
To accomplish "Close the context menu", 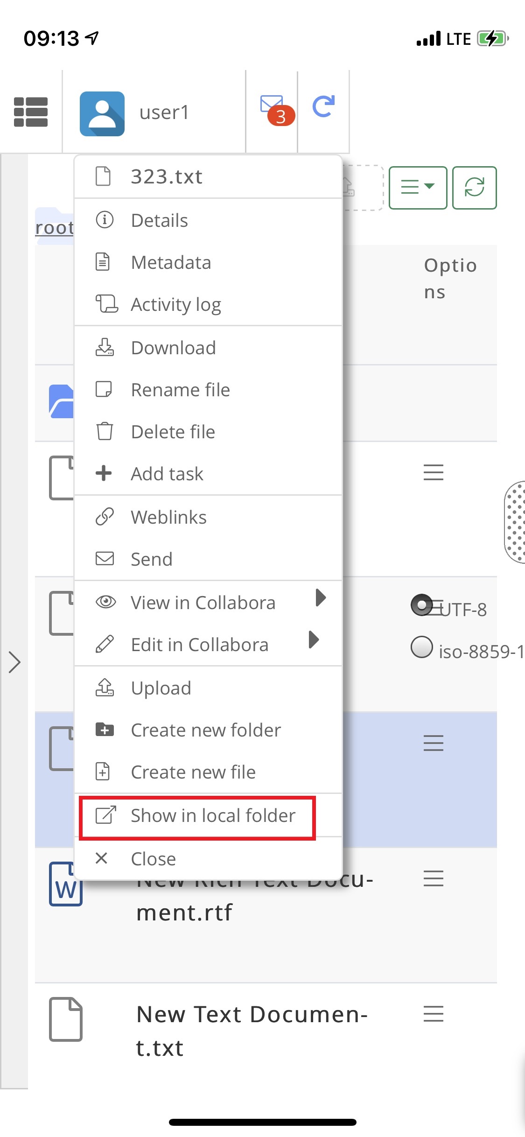I will pyautogui.click(x=208, y=859).
